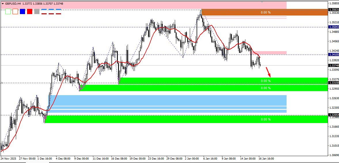The height and width of the screenshot is (163, 339).
Task: Click the 9 Dec 00:00 time label
Action: pos(82,158)
